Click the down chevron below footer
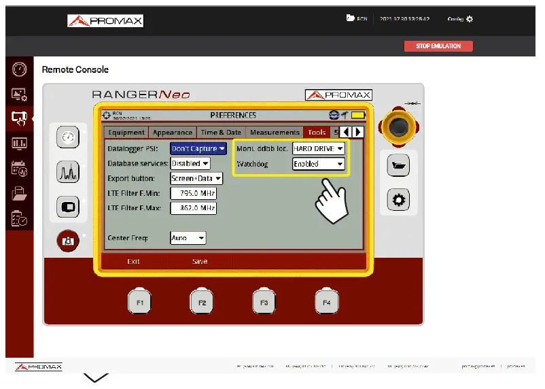This screenshot has width=545, height=389. (96, 377)
